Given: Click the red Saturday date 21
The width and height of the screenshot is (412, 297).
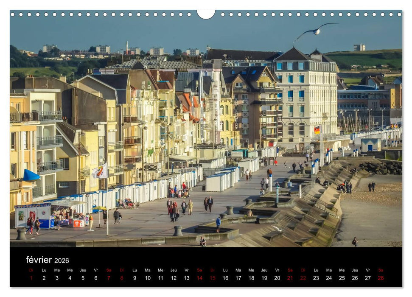Looking at the screenshot, I should click(x=290, y=278).
